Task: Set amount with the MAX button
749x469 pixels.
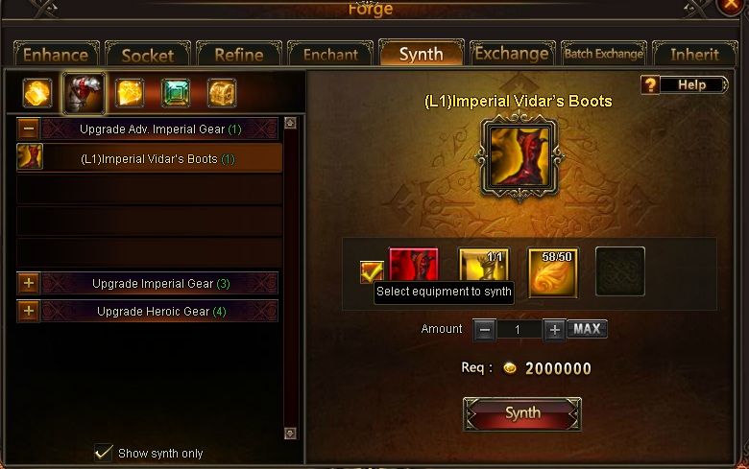Action: click(587, 329)
